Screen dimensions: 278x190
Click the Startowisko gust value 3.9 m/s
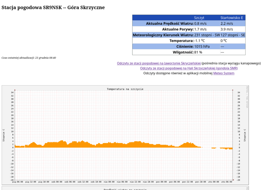coord(227,29)
